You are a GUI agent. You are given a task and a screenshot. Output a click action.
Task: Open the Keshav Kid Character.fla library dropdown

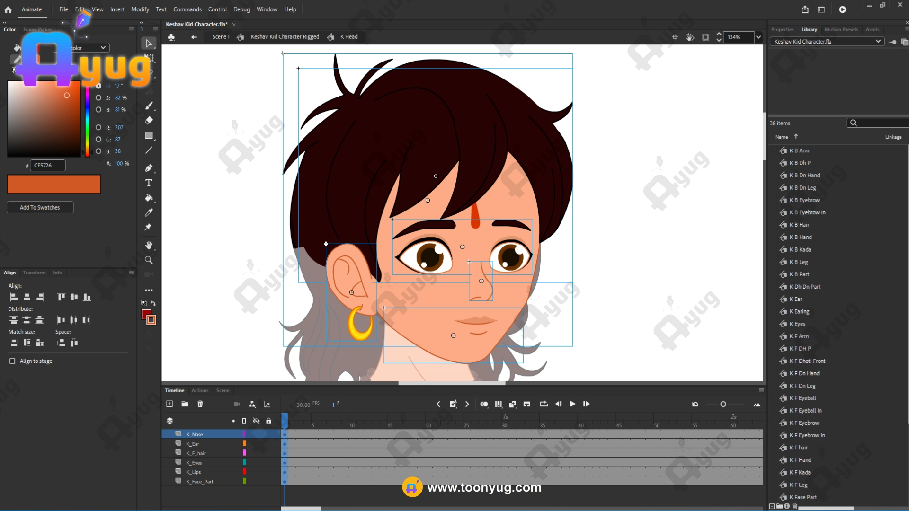coord(878,42)
